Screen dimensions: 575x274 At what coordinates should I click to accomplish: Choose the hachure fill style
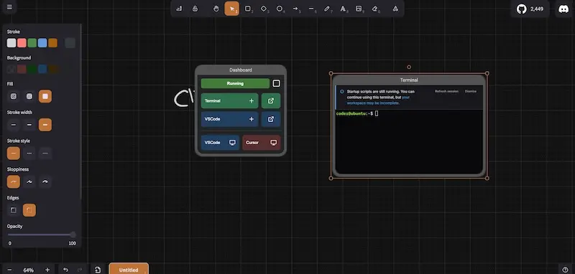(x=14, y=96)
